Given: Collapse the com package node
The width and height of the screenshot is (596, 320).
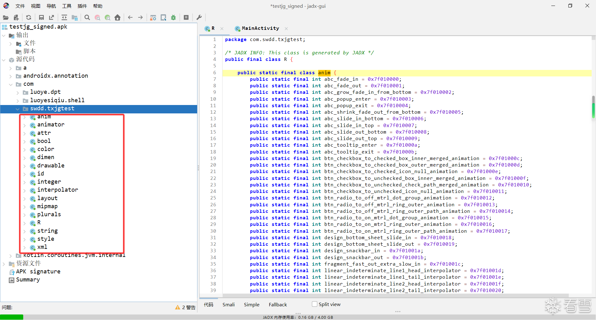Looking at the screenshot, I should (11, 85).
